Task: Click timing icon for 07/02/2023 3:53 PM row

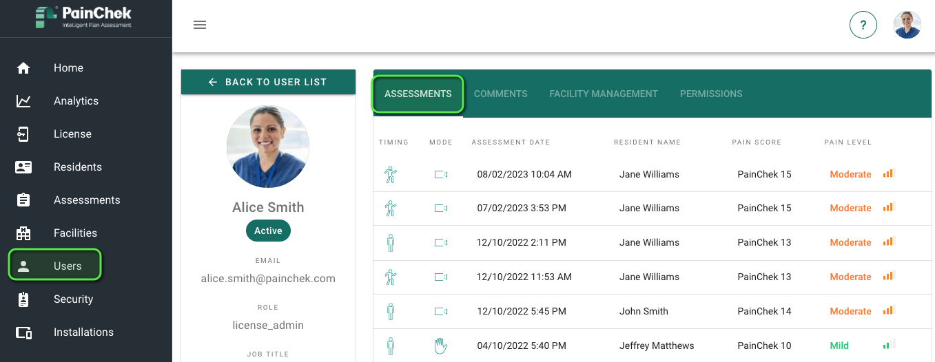Action: (391, 208)
